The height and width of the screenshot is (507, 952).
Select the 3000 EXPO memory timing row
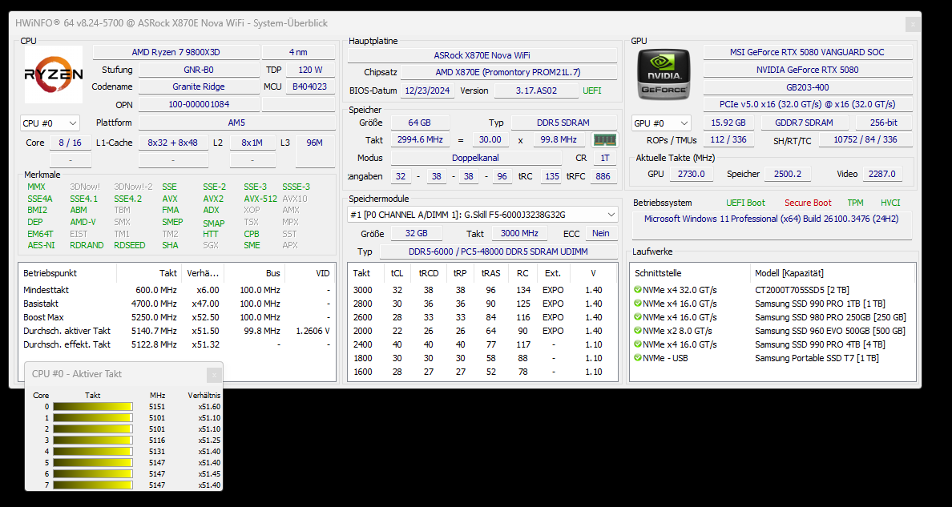pyautogui.click(x=482, y=290)
